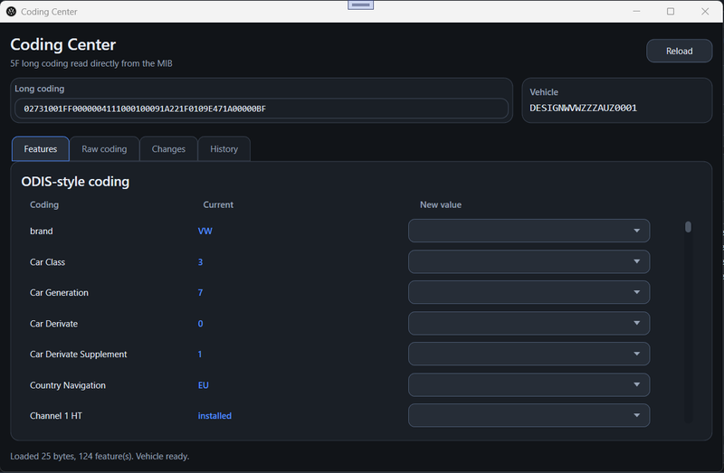The width and height of the screenshot is (724, 473).
Task: Click the features list scrollbar thumb
Action: (x=688, y=227)
